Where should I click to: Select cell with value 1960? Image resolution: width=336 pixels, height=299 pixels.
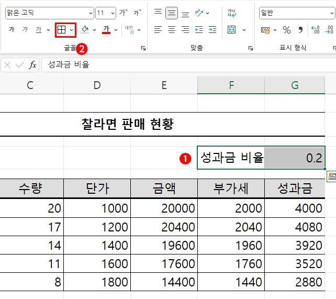(x=231, y=245)
